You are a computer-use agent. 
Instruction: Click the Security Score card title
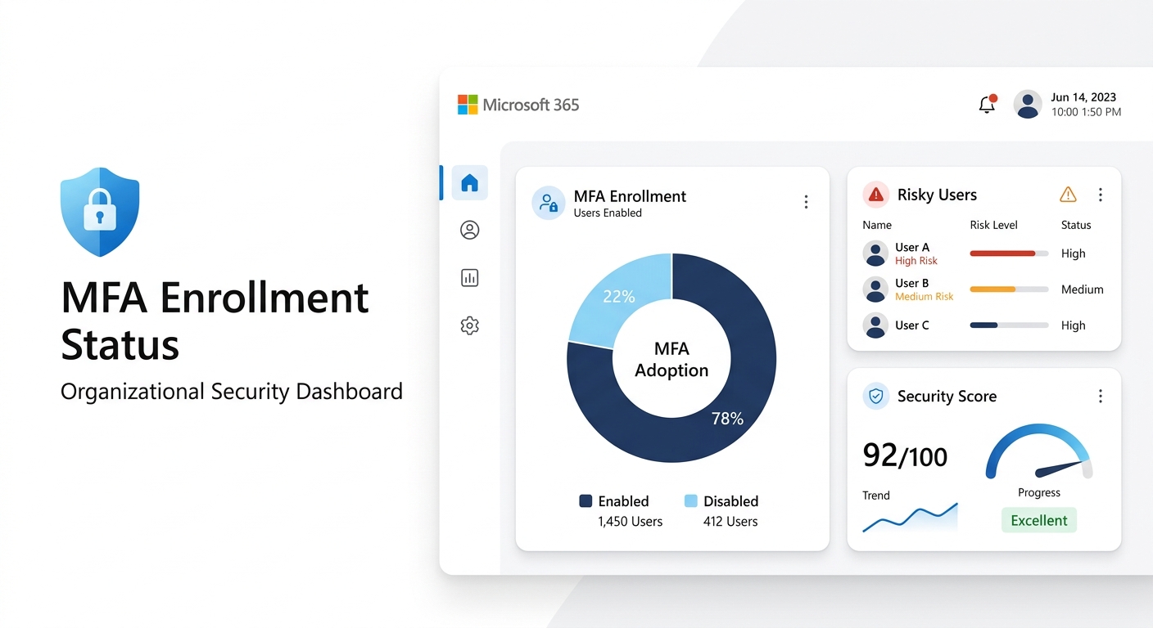coord(947,397)
